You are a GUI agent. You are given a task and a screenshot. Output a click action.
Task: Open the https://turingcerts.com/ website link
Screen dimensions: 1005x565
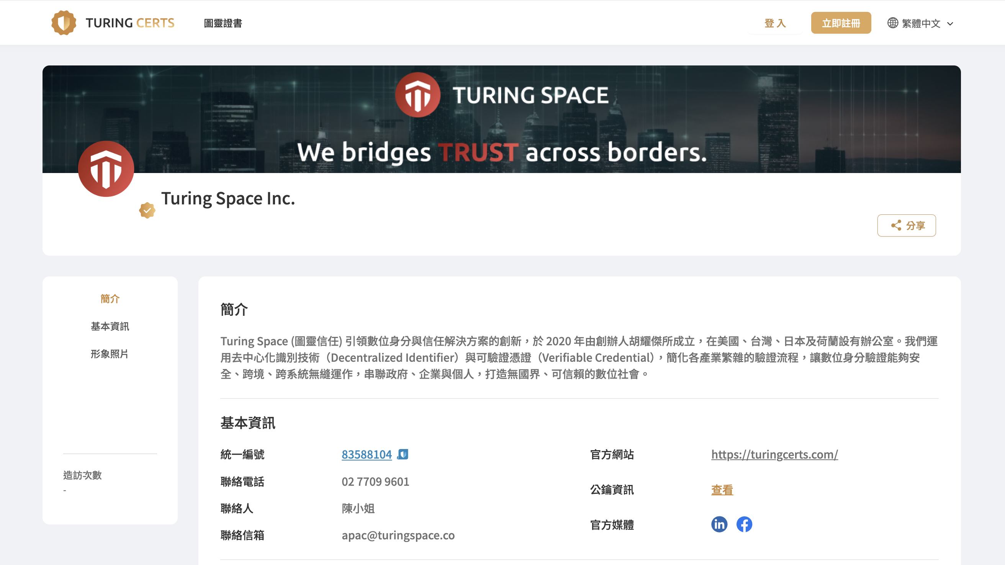(x=774, y=454)
